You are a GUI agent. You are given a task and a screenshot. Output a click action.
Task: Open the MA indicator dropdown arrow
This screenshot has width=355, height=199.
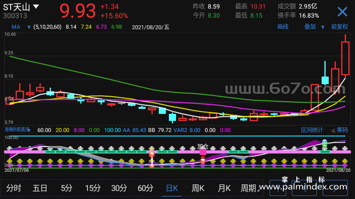pos(29,27)
